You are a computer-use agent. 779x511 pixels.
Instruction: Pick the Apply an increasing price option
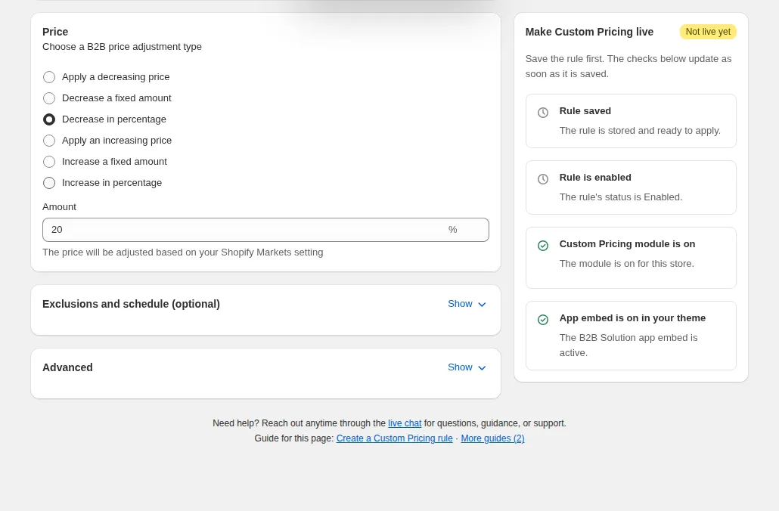(49, 141)
